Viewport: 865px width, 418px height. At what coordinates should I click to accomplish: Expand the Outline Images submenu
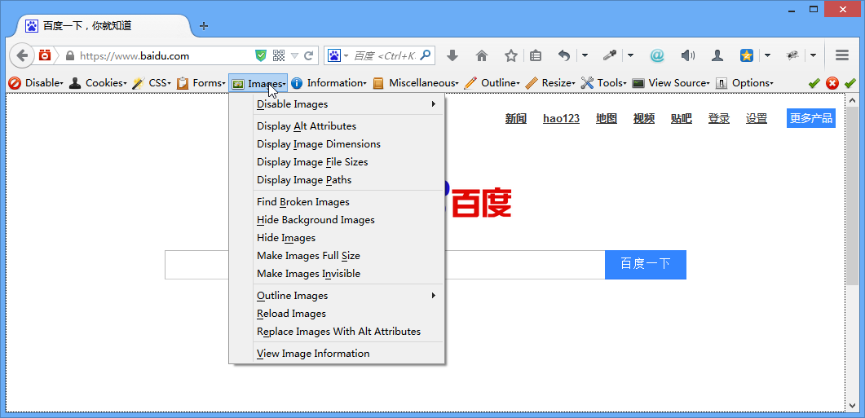coord(346,296)
